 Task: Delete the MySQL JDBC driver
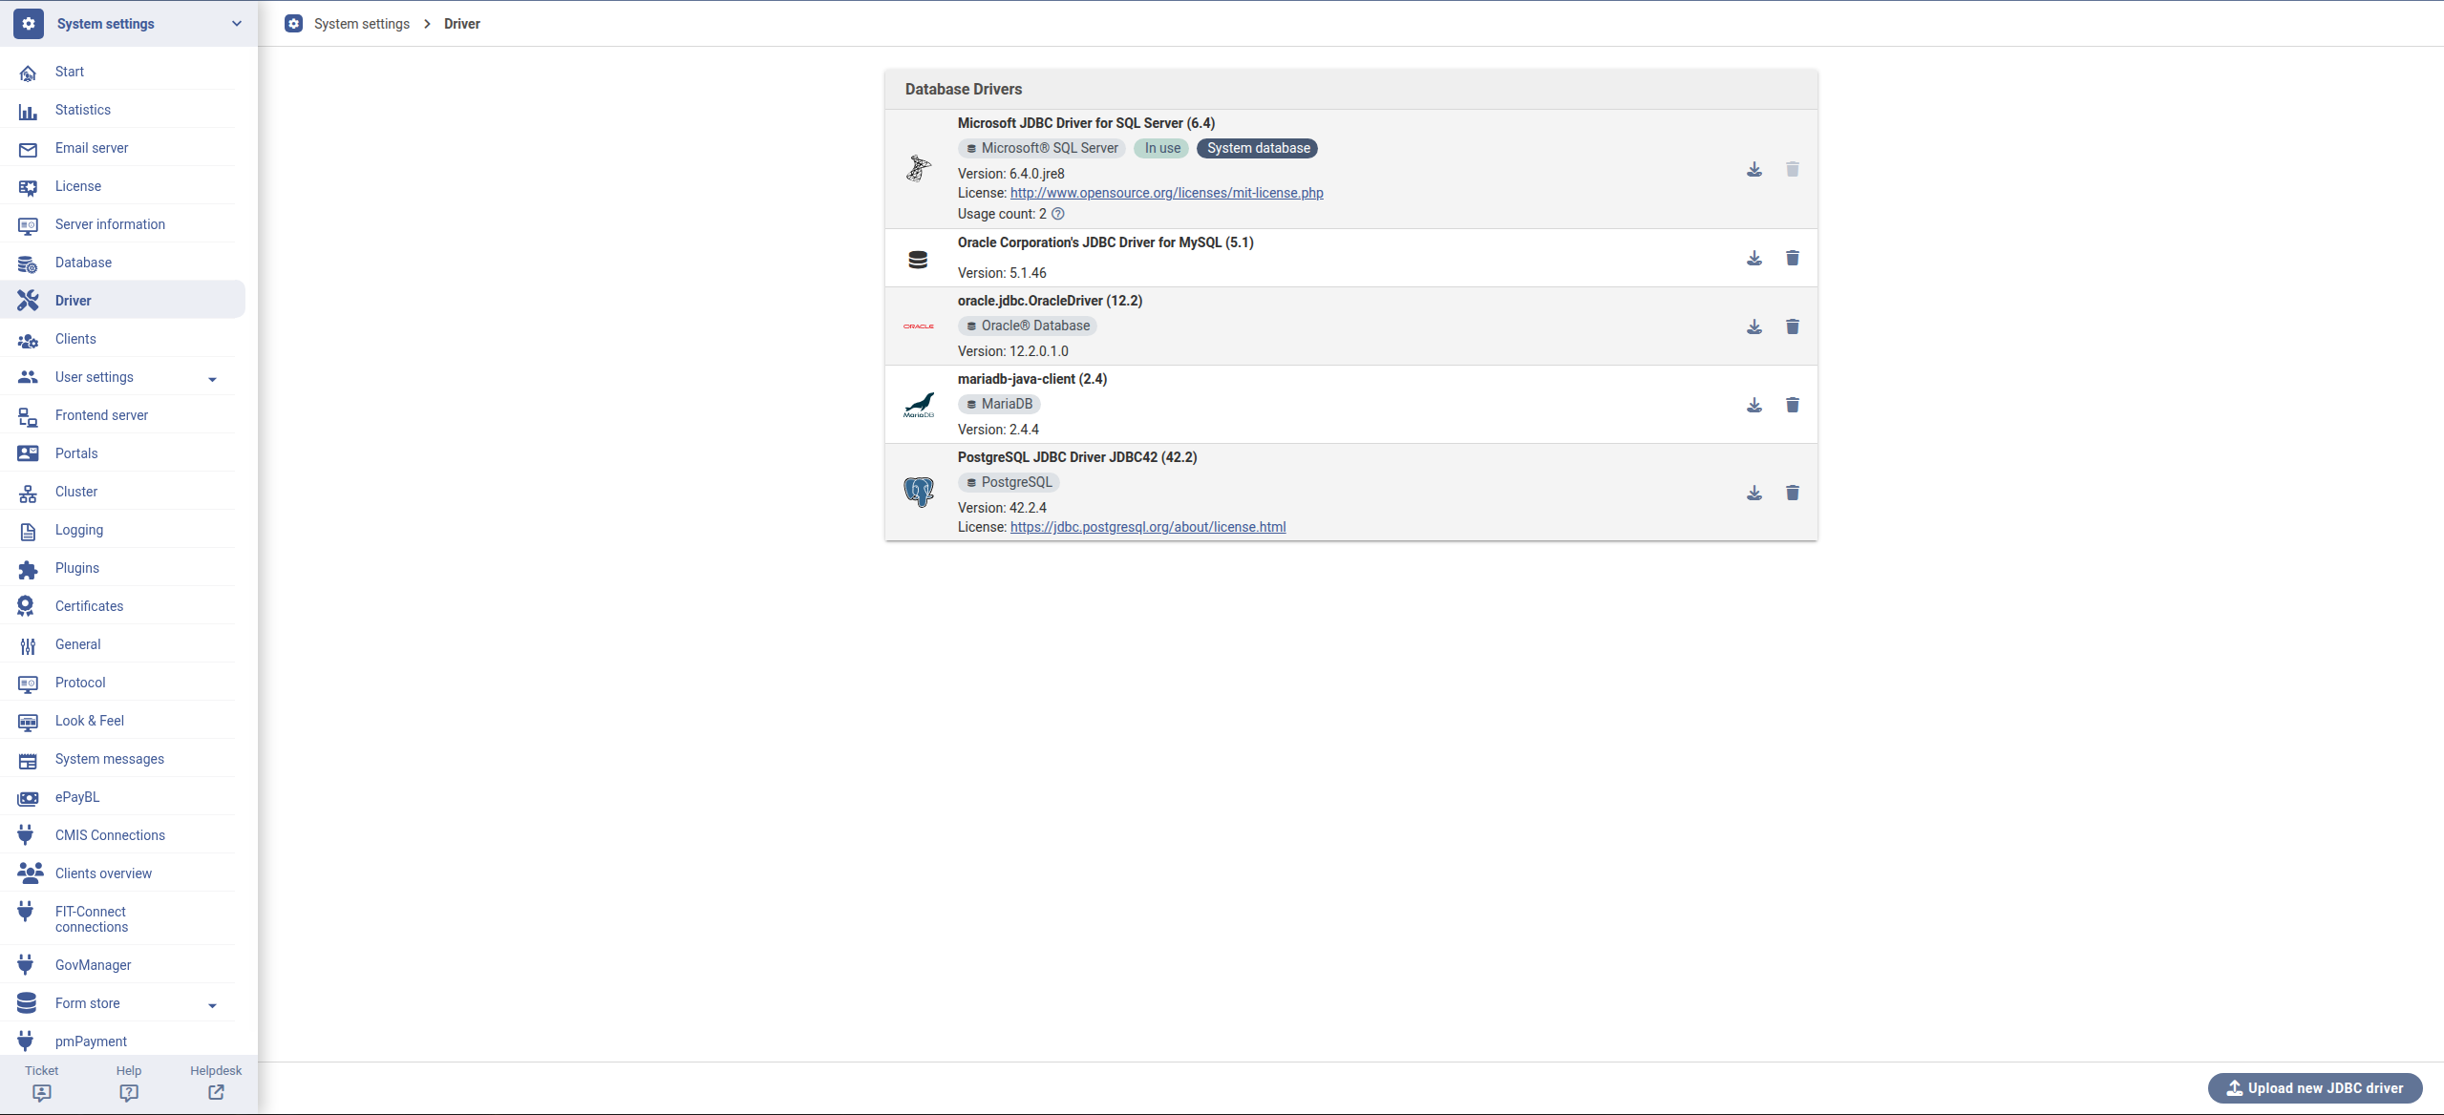pos(1792,258)
